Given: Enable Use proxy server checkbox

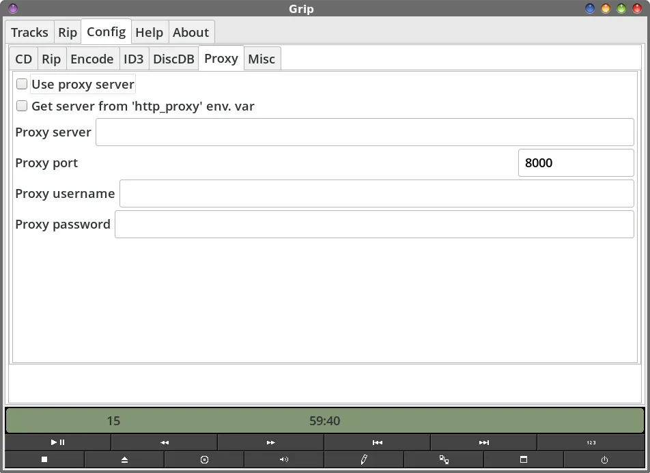Looking at the screenshot, I should tap(22, 84).
